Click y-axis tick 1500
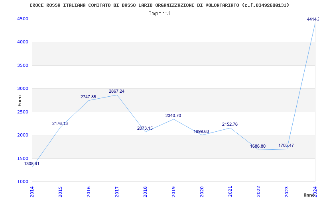This screenshot has height=199, width=319. (x=22, y=158)
